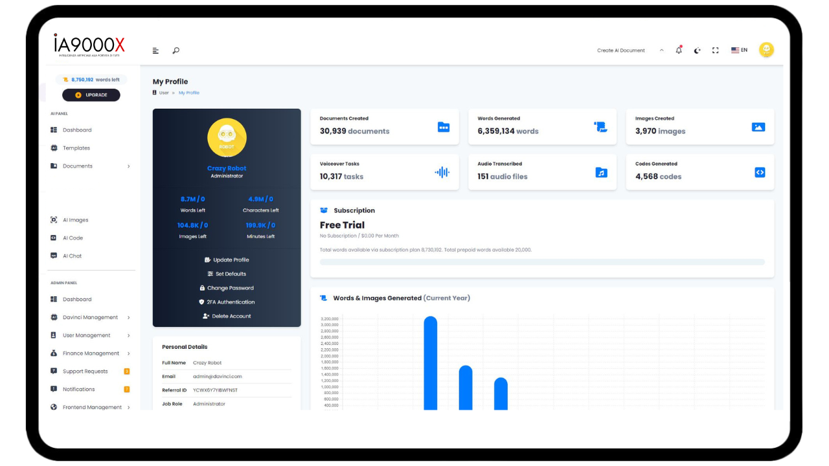This screenshot has height=466, width=829.
Task: Click the tallest bar in words chart
Action: [431, 362]
